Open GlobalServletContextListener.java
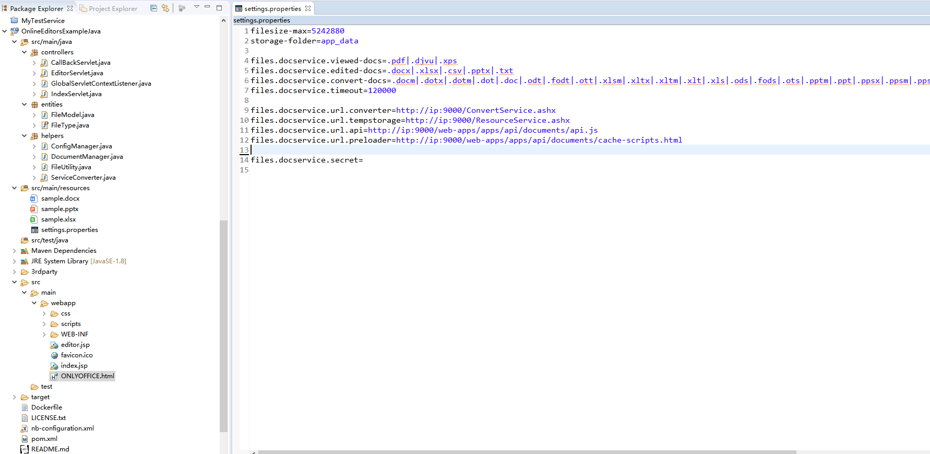 click(x=101, y=84)
